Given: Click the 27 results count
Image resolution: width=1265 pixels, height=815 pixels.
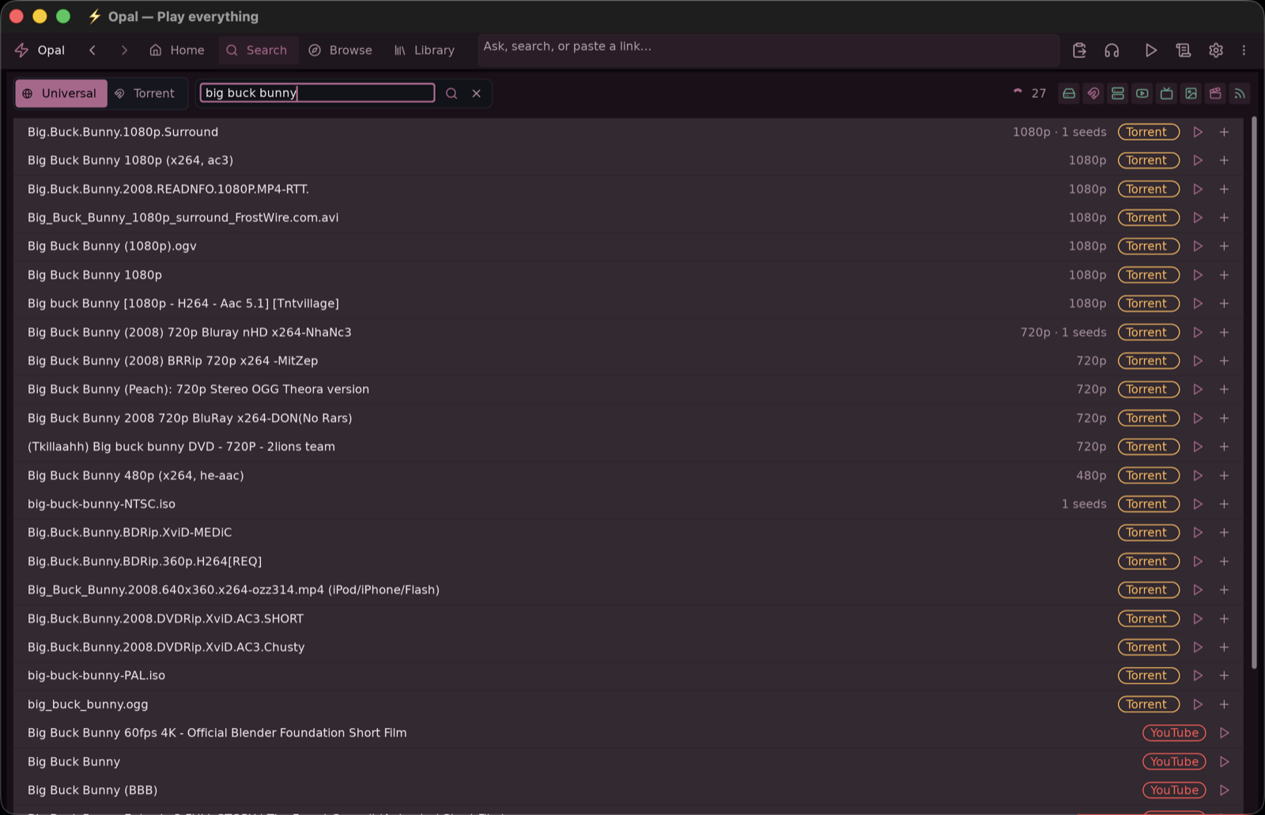Looking at the screenshot, I should point(1039,93).
